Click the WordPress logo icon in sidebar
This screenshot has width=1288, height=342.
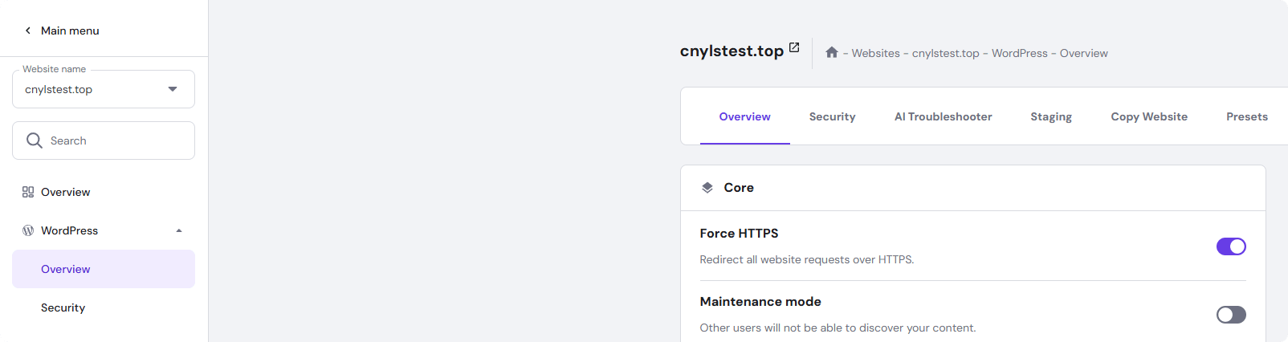[x=28, y=230]
